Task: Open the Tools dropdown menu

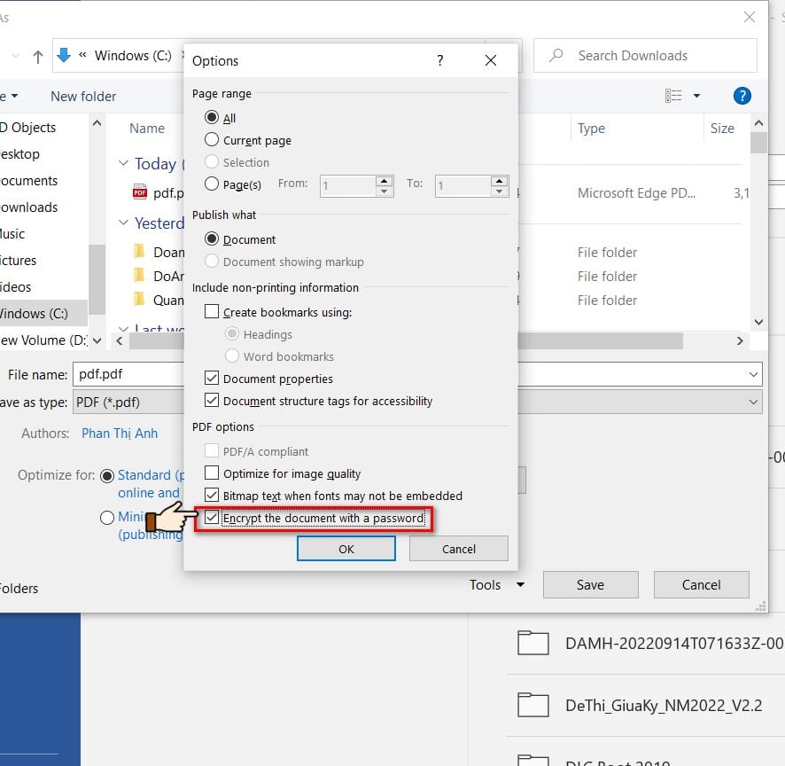Action: pyautogui.click(x=497, y=584)
